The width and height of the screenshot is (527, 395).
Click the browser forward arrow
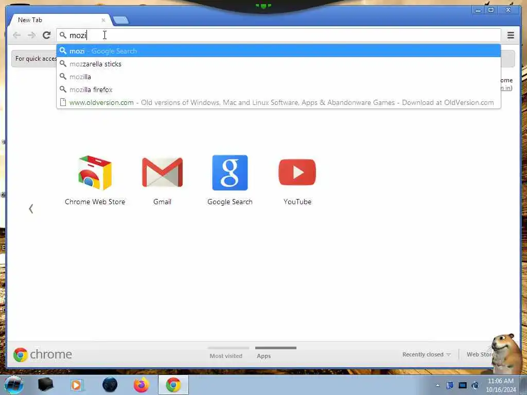(31, 35)
